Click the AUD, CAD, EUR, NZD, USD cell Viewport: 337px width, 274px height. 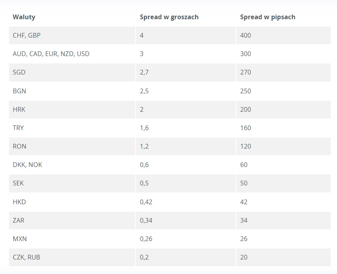point(51,54)
